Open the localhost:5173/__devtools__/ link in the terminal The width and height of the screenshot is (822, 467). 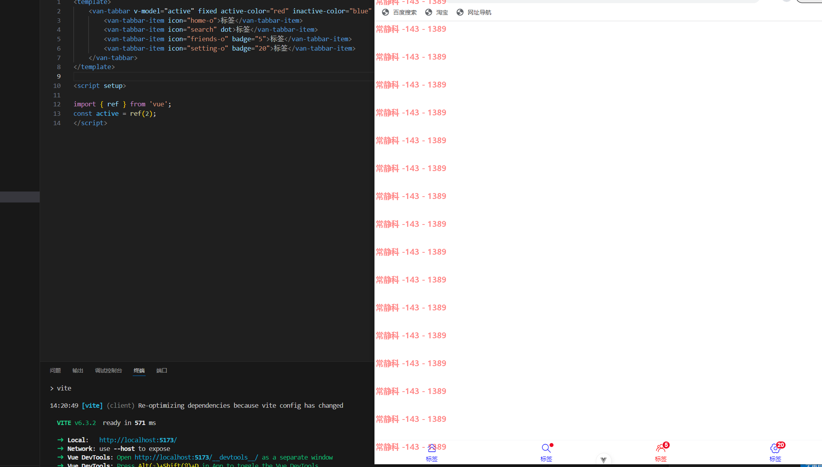tap(196, 457)
